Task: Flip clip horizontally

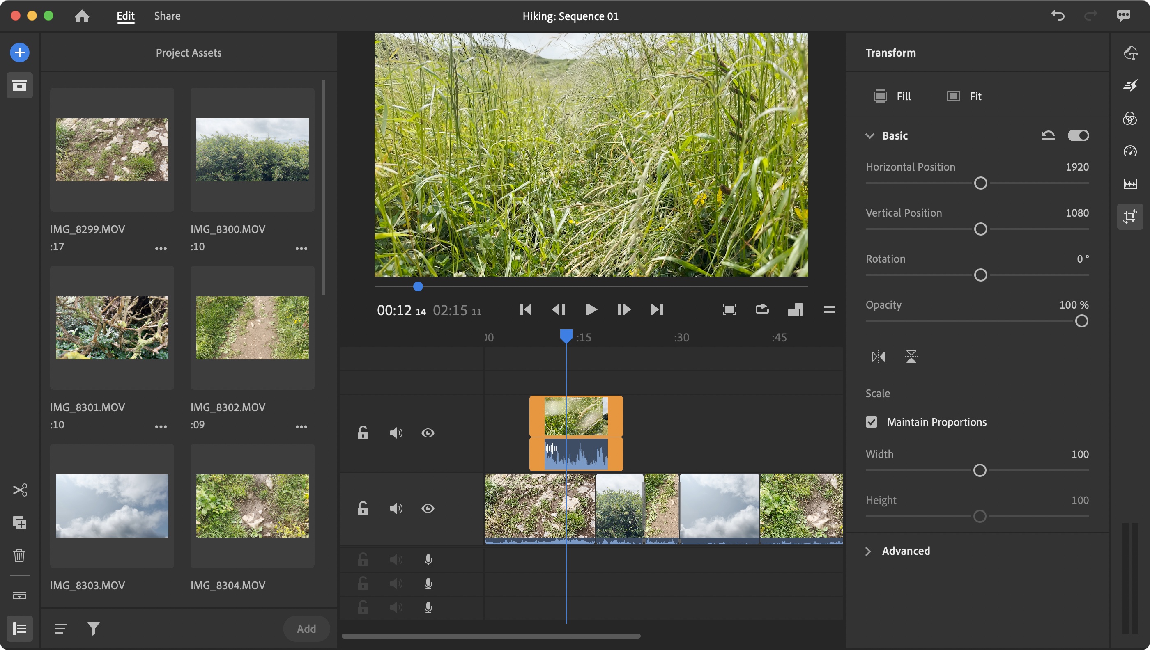Action: (878, 356)
